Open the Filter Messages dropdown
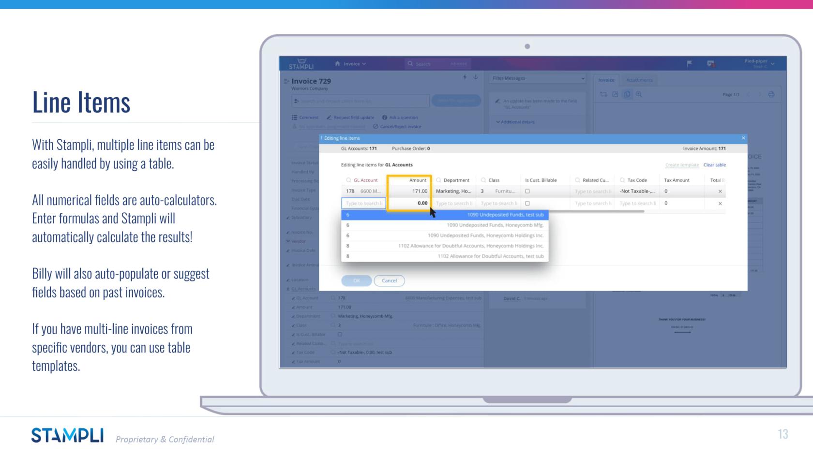This screenshot has width=813, height=457. point(538,78)
